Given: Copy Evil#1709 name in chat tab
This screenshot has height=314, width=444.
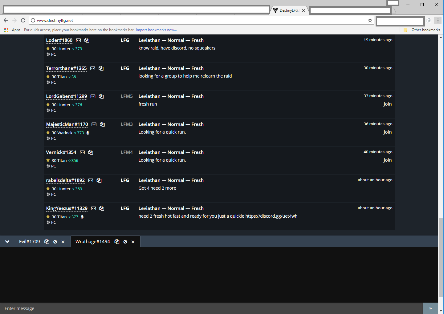Looking at the screenshot, I should (x=47, y=242).
